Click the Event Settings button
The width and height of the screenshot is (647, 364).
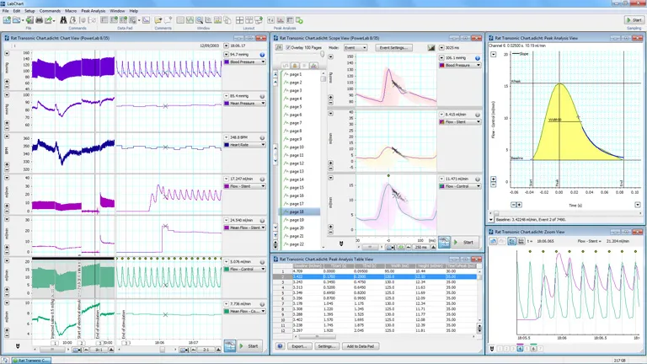[393, 48]
